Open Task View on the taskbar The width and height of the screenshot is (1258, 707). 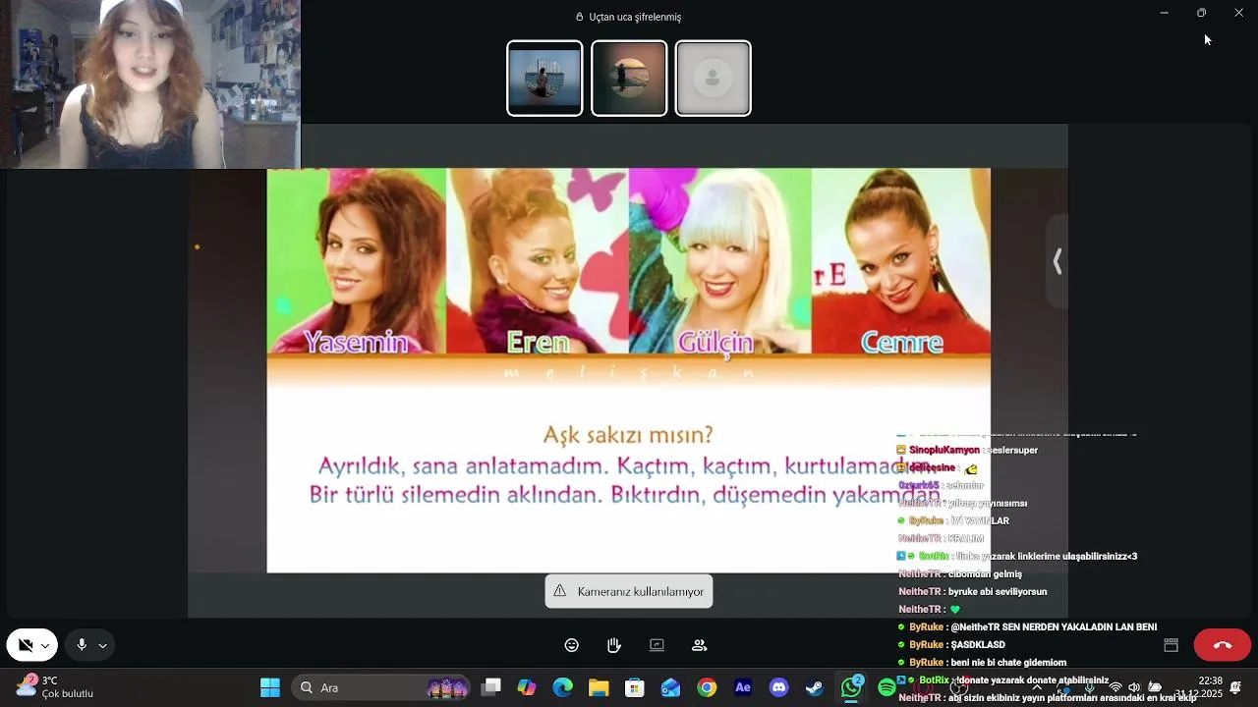pos(491,687)
